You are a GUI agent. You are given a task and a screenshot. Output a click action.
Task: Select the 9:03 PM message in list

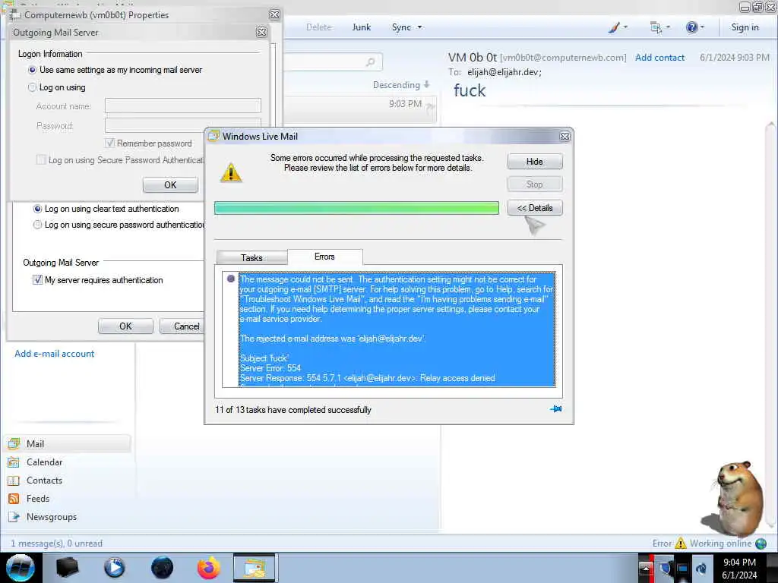360,109
